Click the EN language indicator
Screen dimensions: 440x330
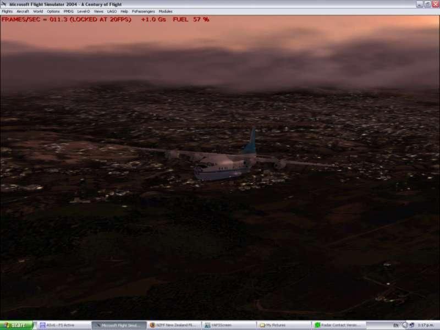point(395,325)
